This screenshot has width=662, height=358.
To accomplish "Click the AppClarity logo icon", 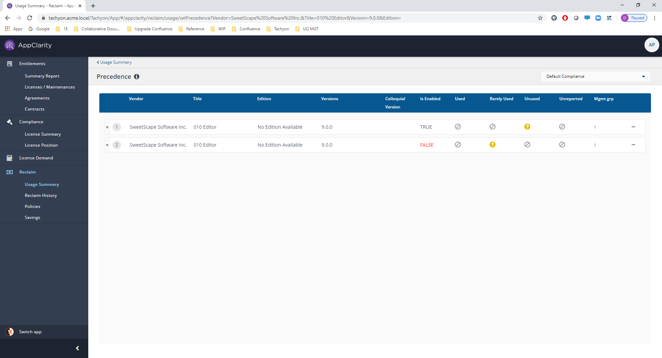I will (x=10, y=45).
